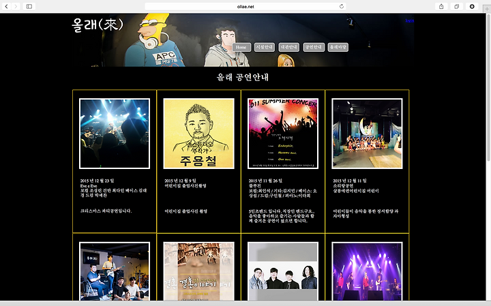Open the Safari share menu
Screen dimensions: 491x306
click(x=441, y=6)
